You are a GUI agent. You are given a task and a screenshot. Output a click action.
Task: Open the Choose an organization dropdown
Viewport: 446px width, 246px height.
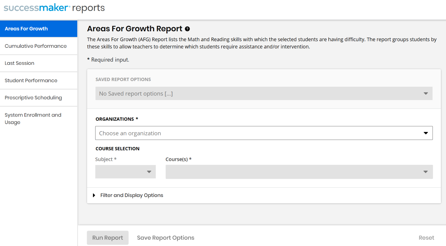(256, 133)
